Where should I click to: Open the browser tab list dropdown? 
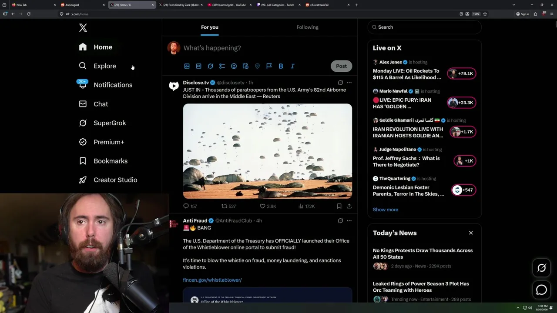point(513,5)
